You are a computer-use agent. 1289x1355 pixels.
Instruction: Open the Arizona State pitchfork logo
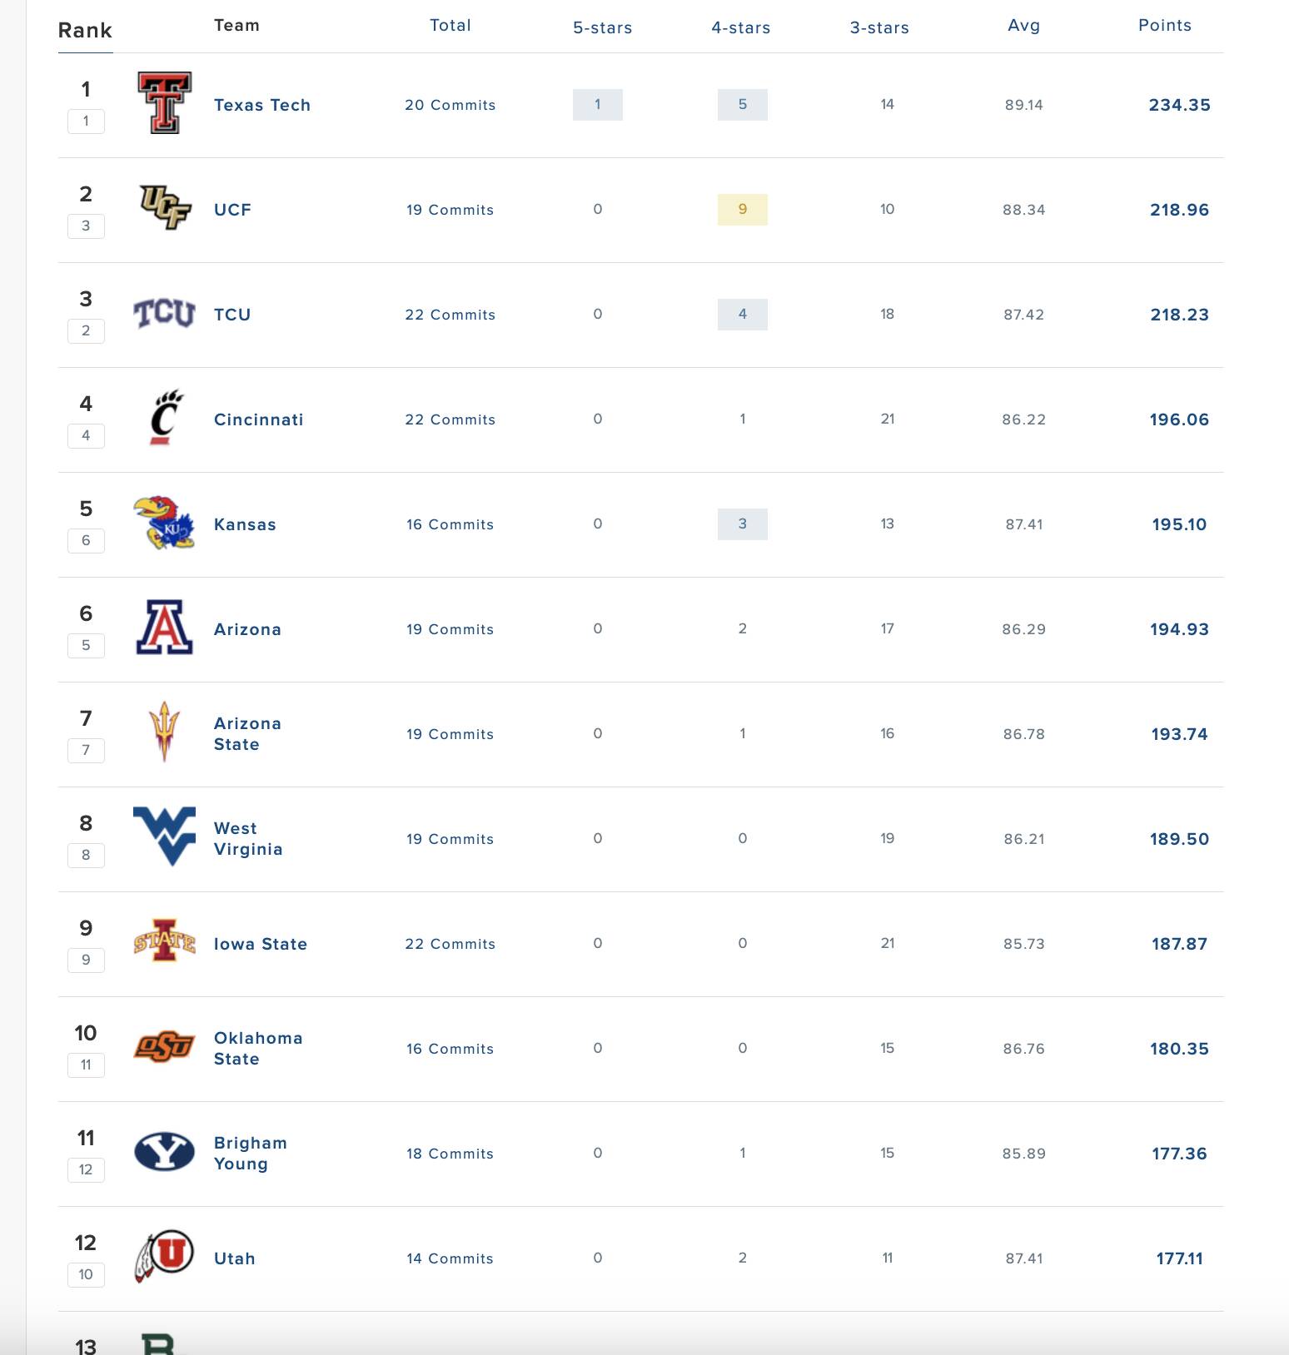[x=164, y=732]
